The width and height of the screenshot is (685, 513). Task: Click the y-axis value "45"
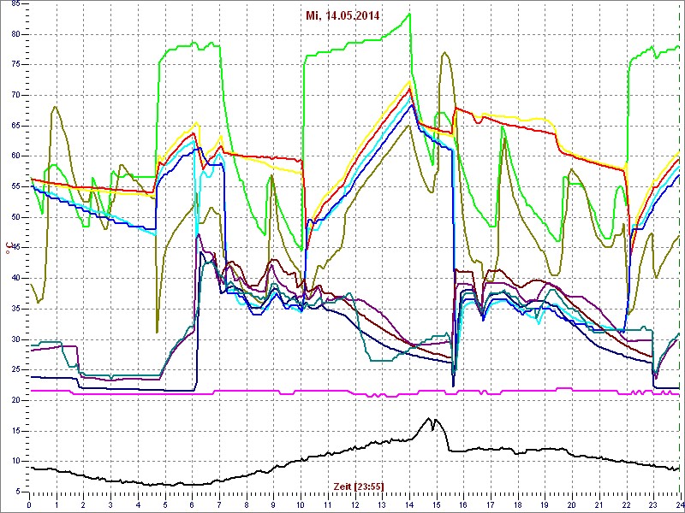(x=16, y=248)
